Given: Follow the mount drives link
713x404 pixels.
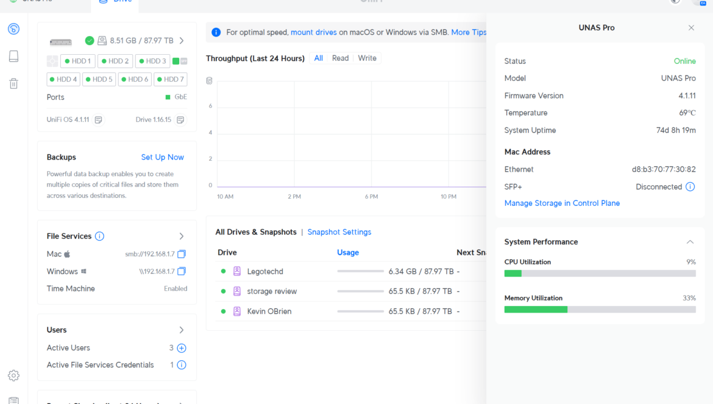Looking at the screenshot, I should [x=314, y=32].
